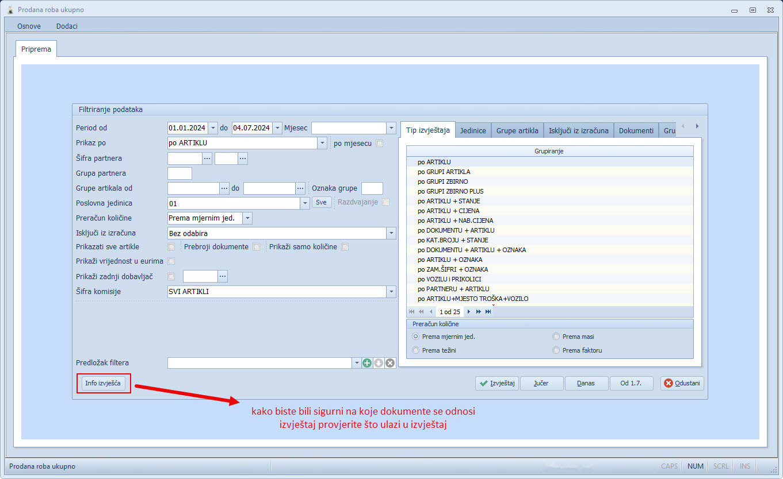Jump to last record in Grupiranje navigator
The image size is (783, 479).
[488, 312]
